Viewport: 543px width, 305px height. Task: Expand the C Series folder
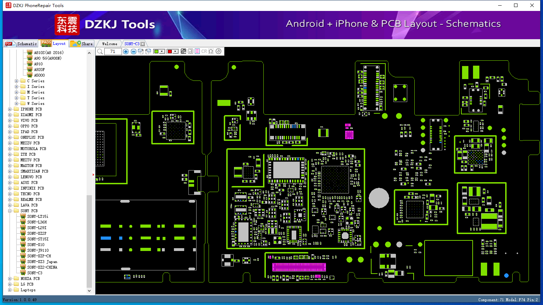(16, 81)
